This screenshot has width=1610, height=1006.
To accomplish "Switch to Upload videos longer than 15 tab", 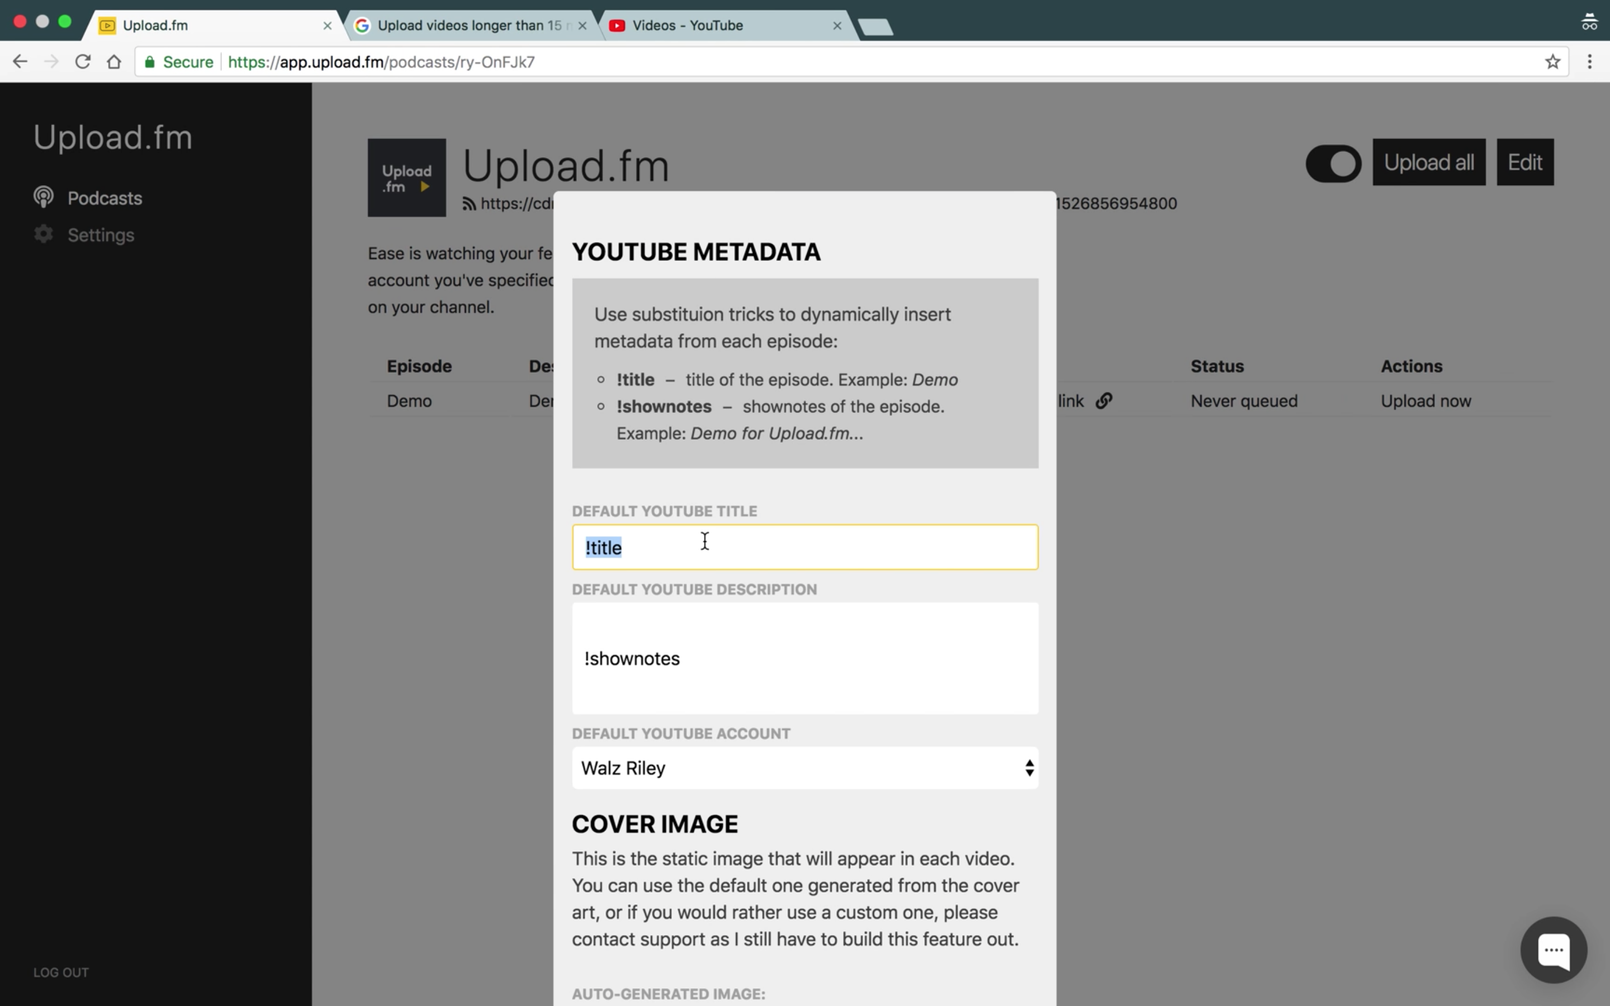I will pyautogui.click(x=471, y=25).
